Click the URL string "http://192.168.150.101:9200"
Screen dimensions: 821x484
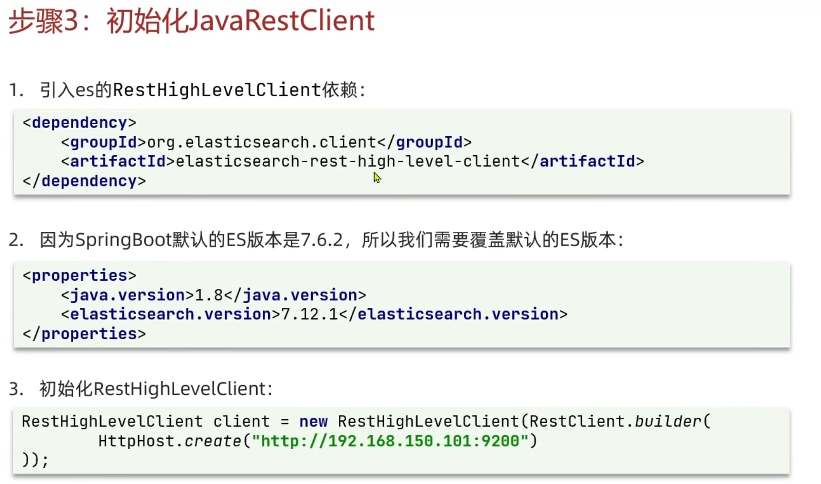(390, 441)
